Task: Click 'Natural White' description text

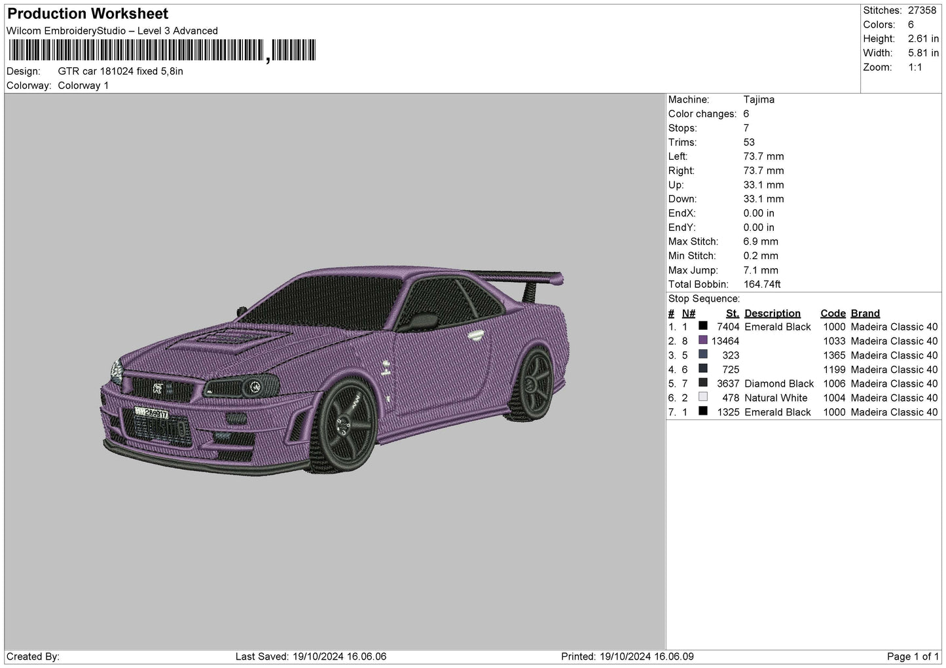Action: (776, 398)
